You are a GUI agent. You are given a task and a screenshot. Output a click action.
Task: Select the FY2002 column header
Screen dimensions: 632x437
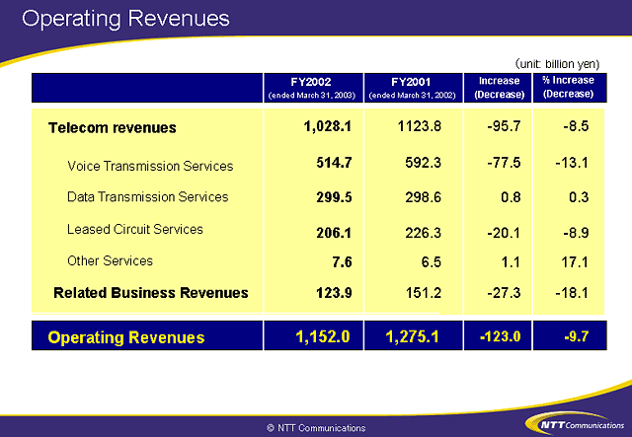[x=313, y=87]
